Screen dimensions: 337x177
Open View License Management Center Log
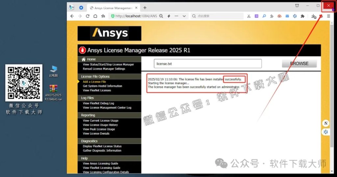(x=107, y=107)
